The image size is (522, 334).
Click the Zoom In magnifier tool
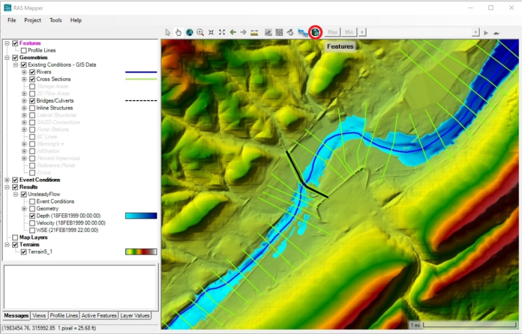(200, 33)
